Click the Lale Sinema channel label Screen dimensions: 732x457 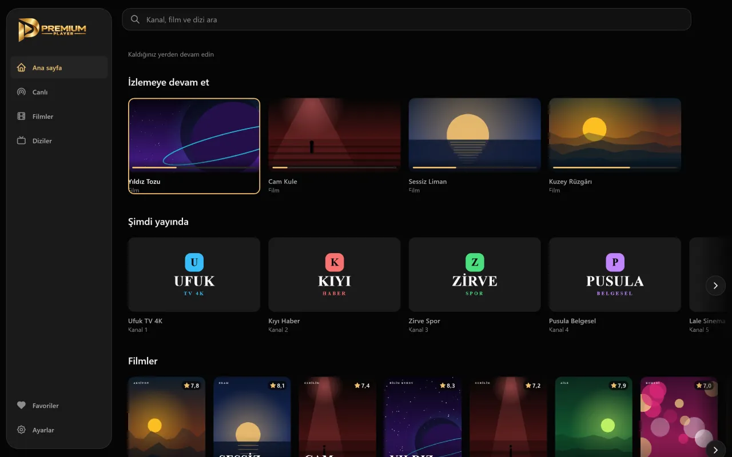707,321
